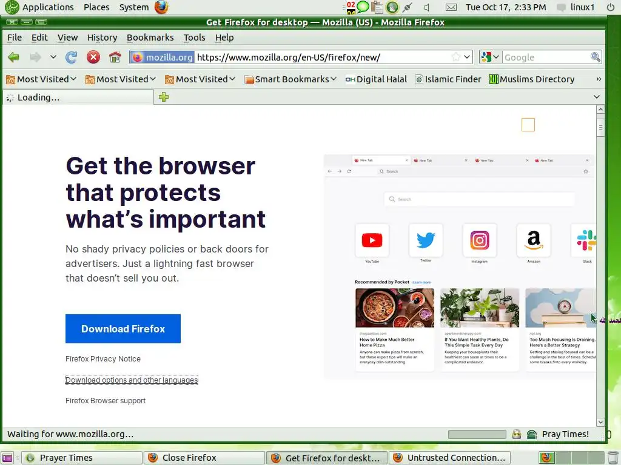This screenshot has width=621, height=465.
Task: Click the grey Forward arrow button
Action: 35,58
